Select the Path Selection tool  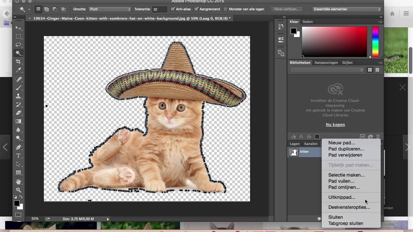(x=18, y=164)
